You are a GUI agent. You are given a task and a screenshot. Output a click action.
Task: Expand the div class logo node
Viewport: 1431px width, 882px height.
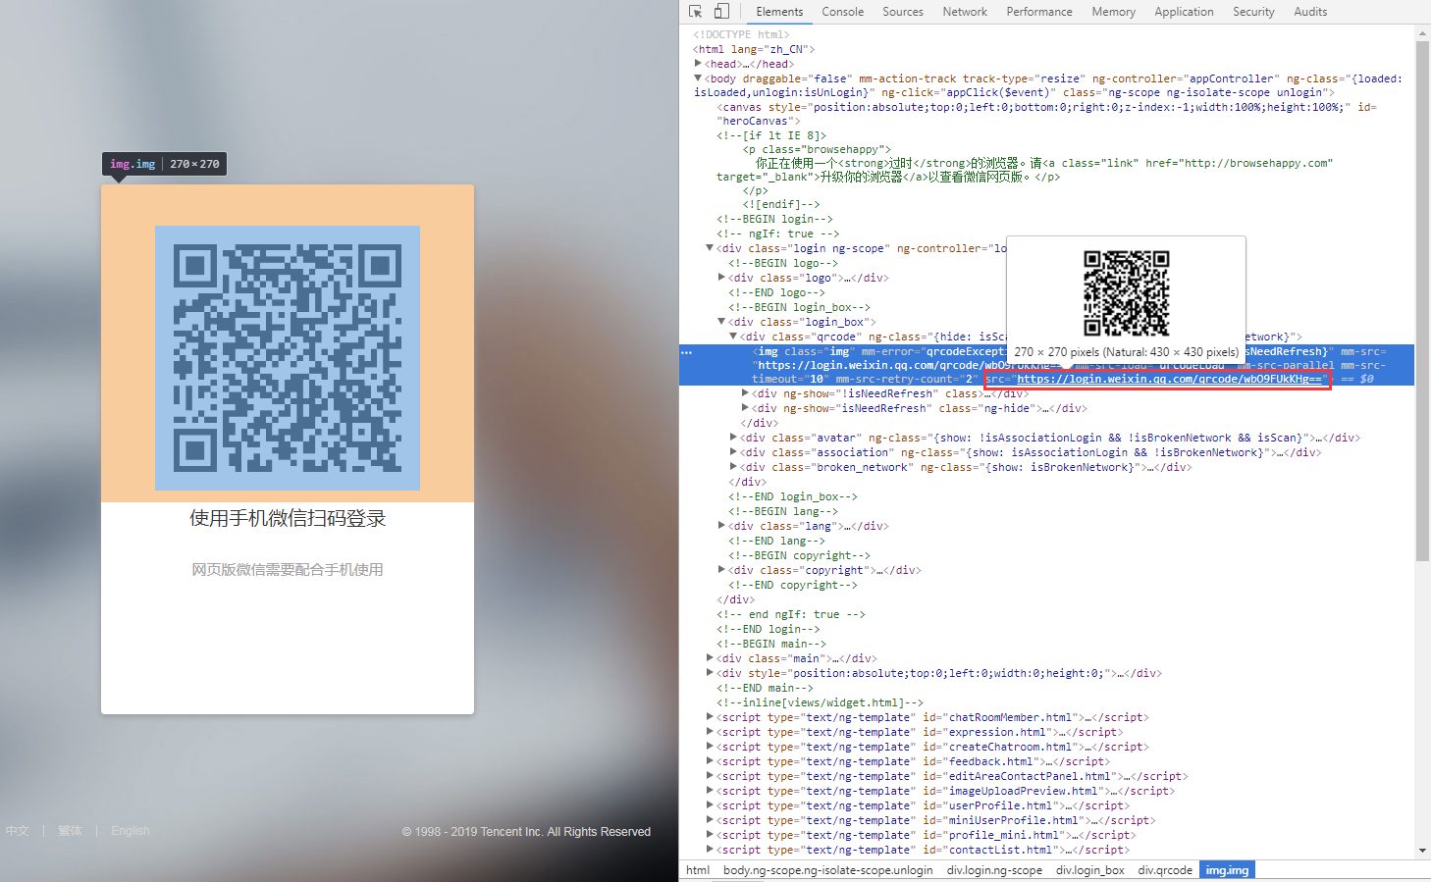[721, 278]
